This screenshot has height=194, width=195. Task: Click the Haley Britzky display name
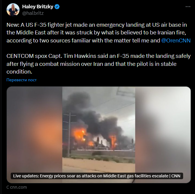(38, 7)
